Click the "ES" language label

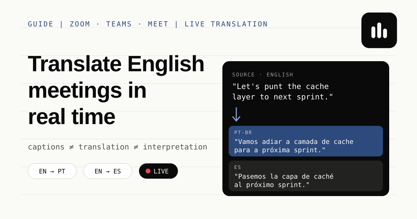tap(238, 167)
